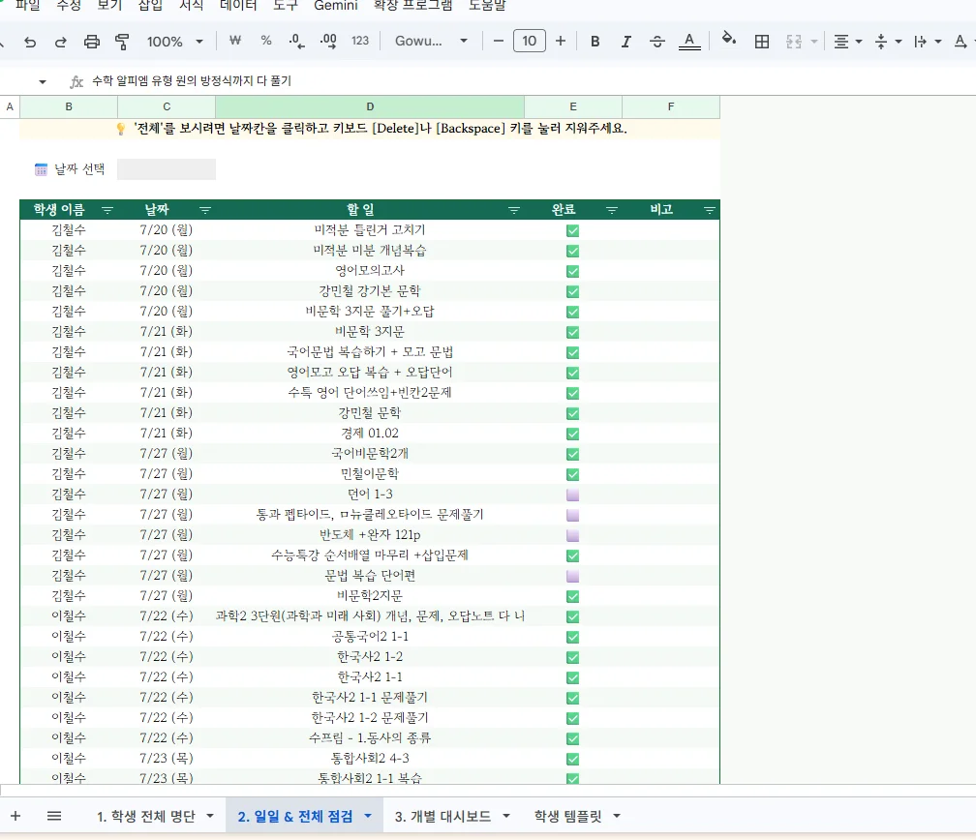This screenshot has height=840, width=976.
Task: Redo the last action
Action: [60, 42]
